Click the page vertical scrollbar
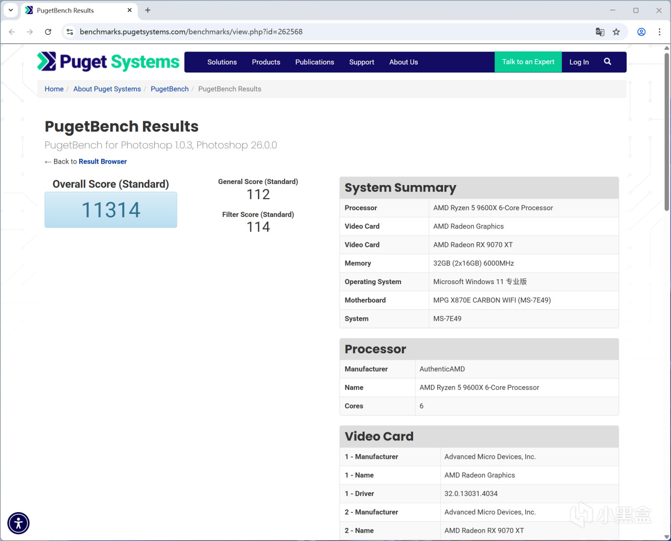671x541 pixels. click(x=667, y=131)
